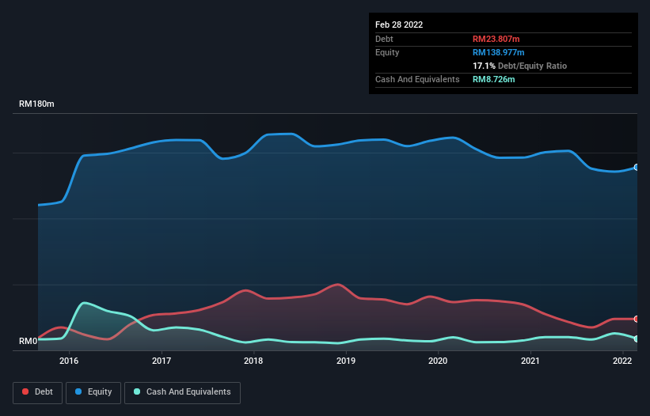Click the red Debt endpoint marker
The width and height of the screenshot is (650, 416).
point(637,319)
